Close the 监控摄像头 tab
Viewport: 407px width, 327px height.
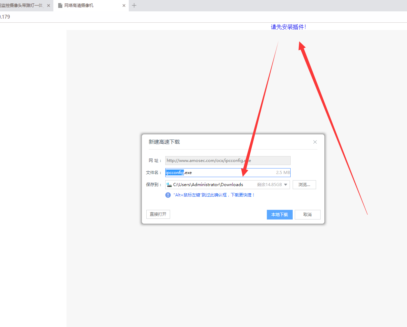coord(49,6)
